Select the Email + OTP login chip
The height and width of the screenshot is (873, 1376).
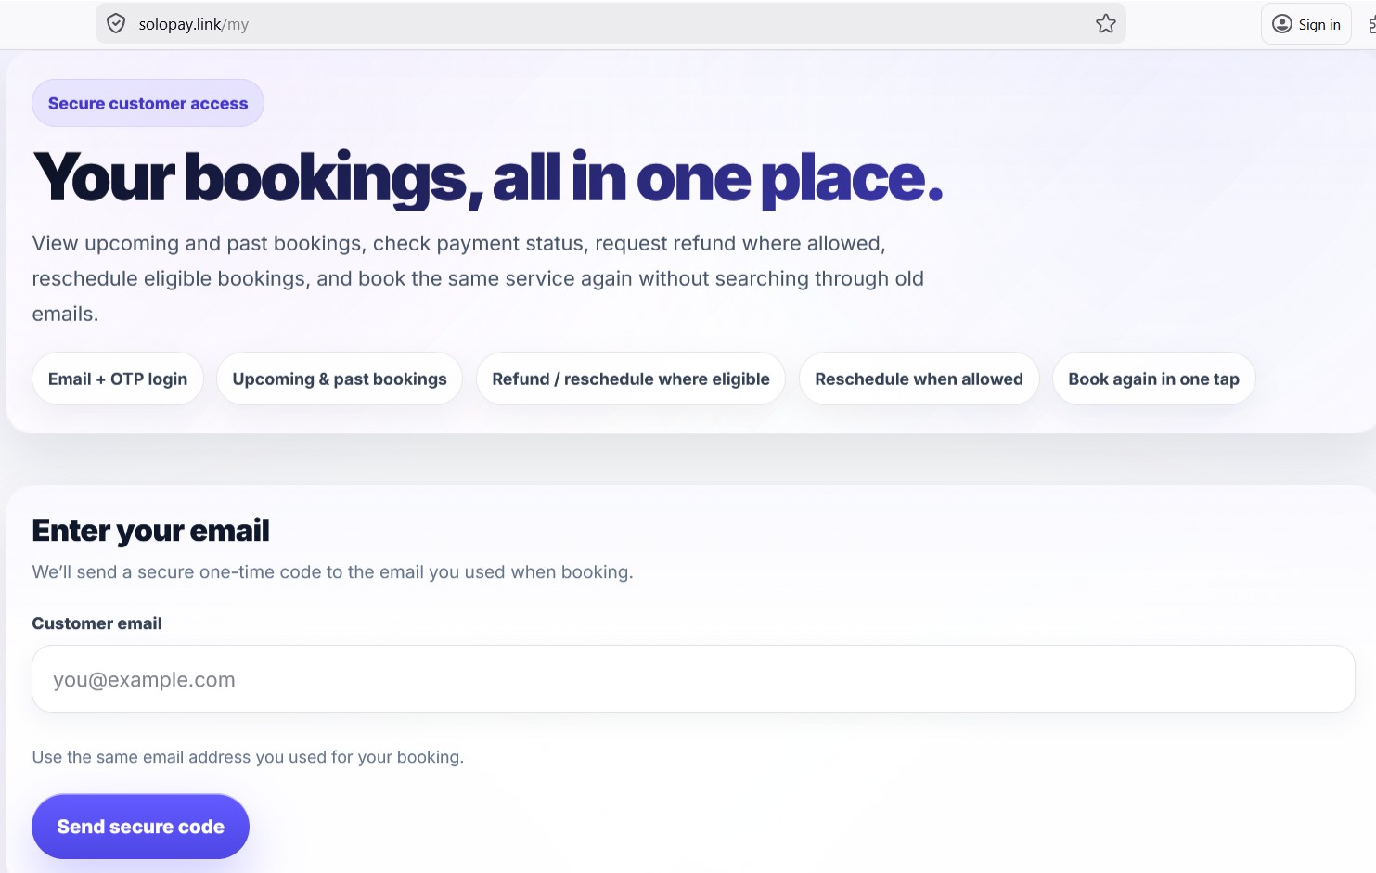click(117, 379)
